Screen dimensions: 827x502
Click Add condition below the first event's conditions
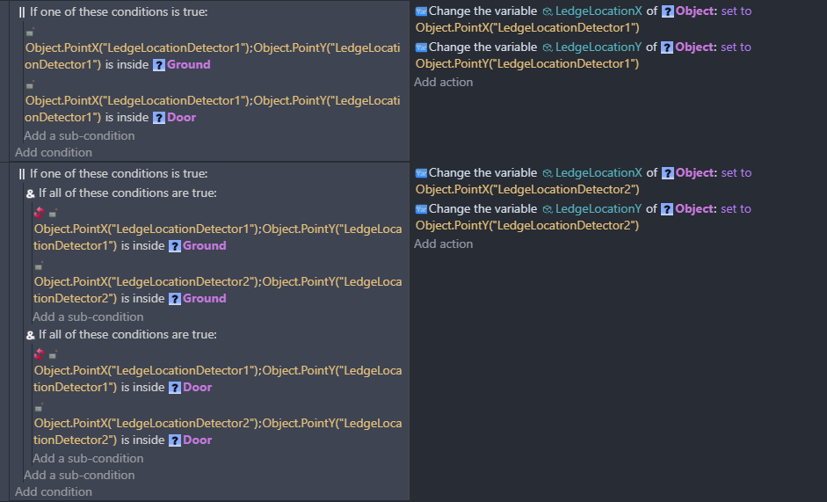[54, 153]
